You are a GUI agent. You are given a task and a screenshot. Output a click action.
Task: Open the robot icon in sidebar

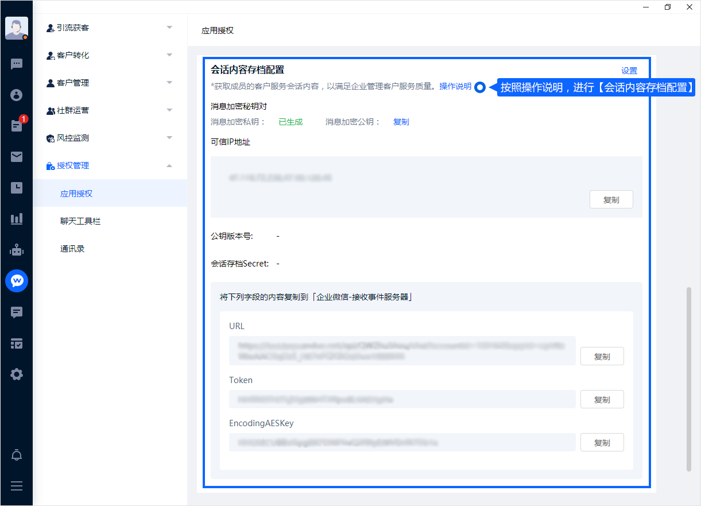click(17, 250)
